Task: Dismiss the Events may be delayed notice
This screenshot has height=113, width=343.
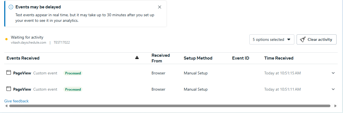Action: 160,7
